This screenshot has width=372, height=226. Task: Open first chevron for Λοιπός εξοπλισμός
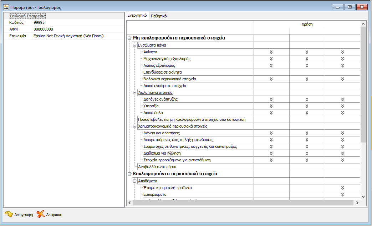tap(271, 65)
